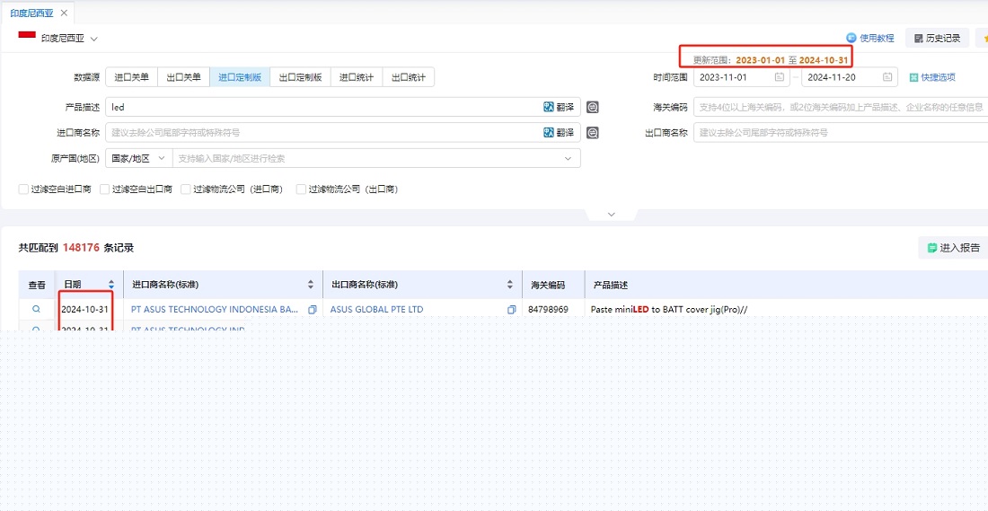This screenshot has width=988, height=511.
Task: Copy importer name PT ASUS TECHNOLOGY INDONESIA
Action: coord(312,310)
